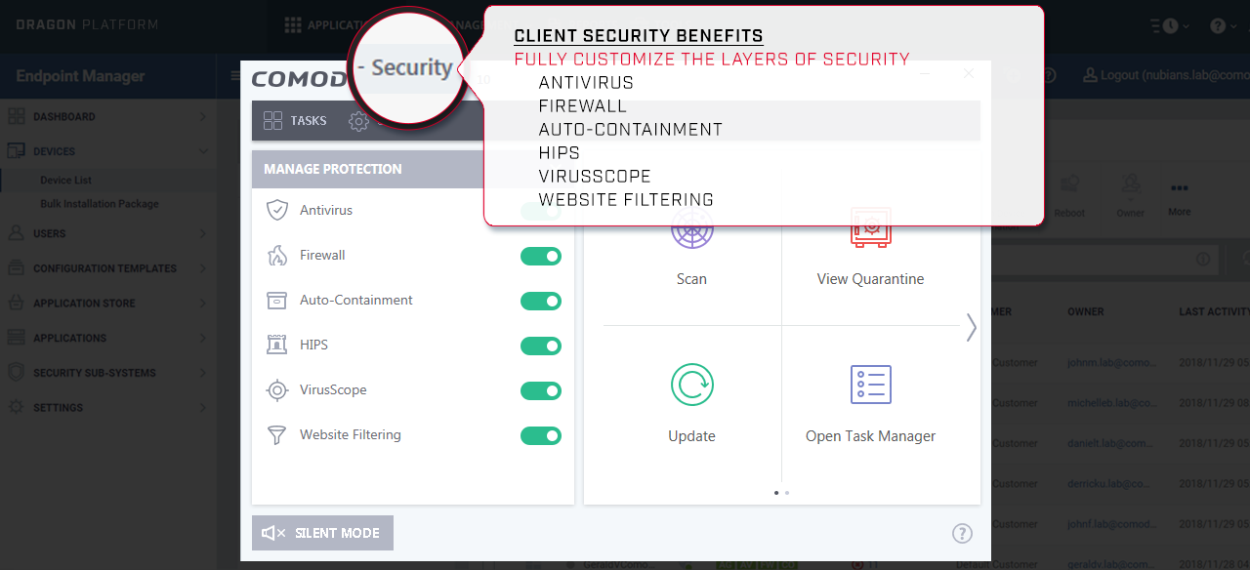Click the Silent Mode button
This screenshot has height=570, width=1250.
(322, 533)
